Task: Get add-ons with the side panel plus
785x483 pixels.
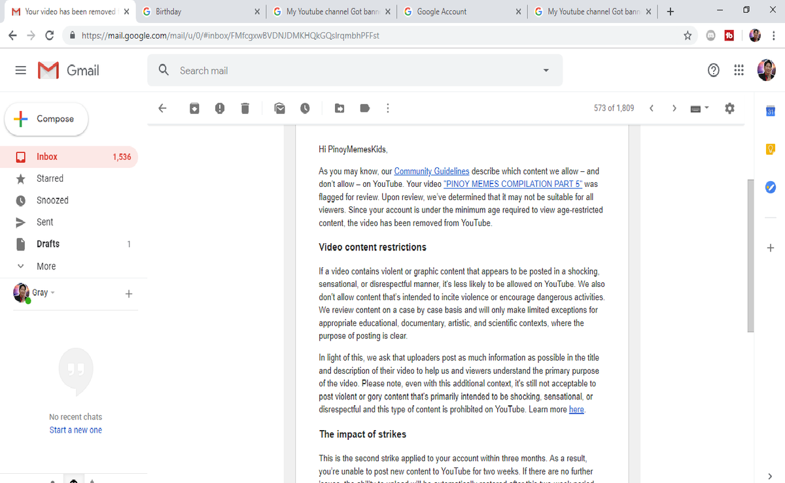Action: 770,248
